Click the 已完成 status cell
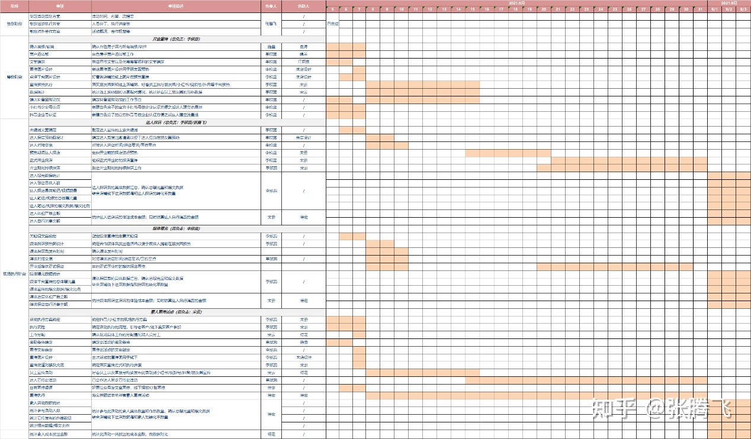The width and height of the screenshot is (751, 439). click(x=332, y=24)
